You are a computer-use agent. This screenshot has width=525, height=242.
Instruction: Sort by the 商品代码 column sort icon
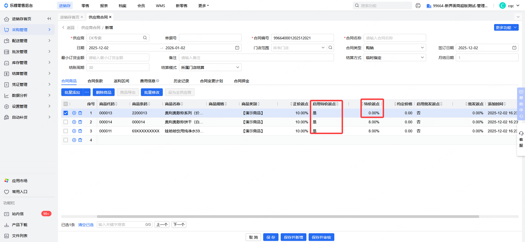point(116,104)
